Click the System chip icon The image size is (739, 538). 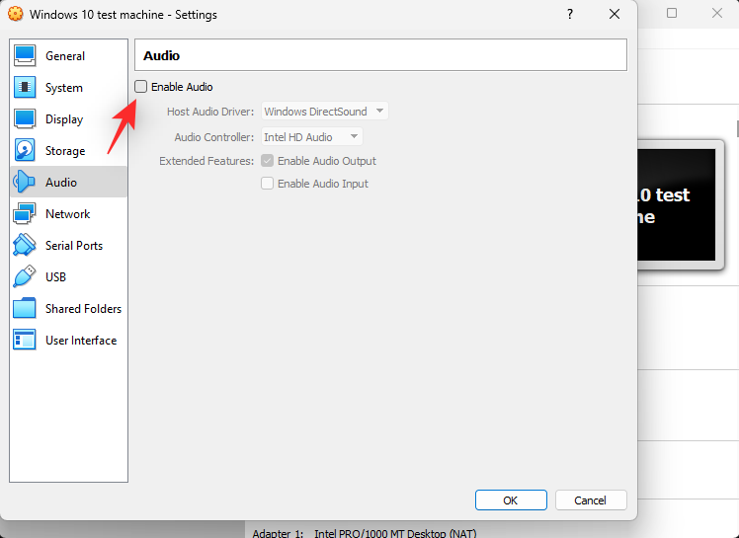(25, 87)
